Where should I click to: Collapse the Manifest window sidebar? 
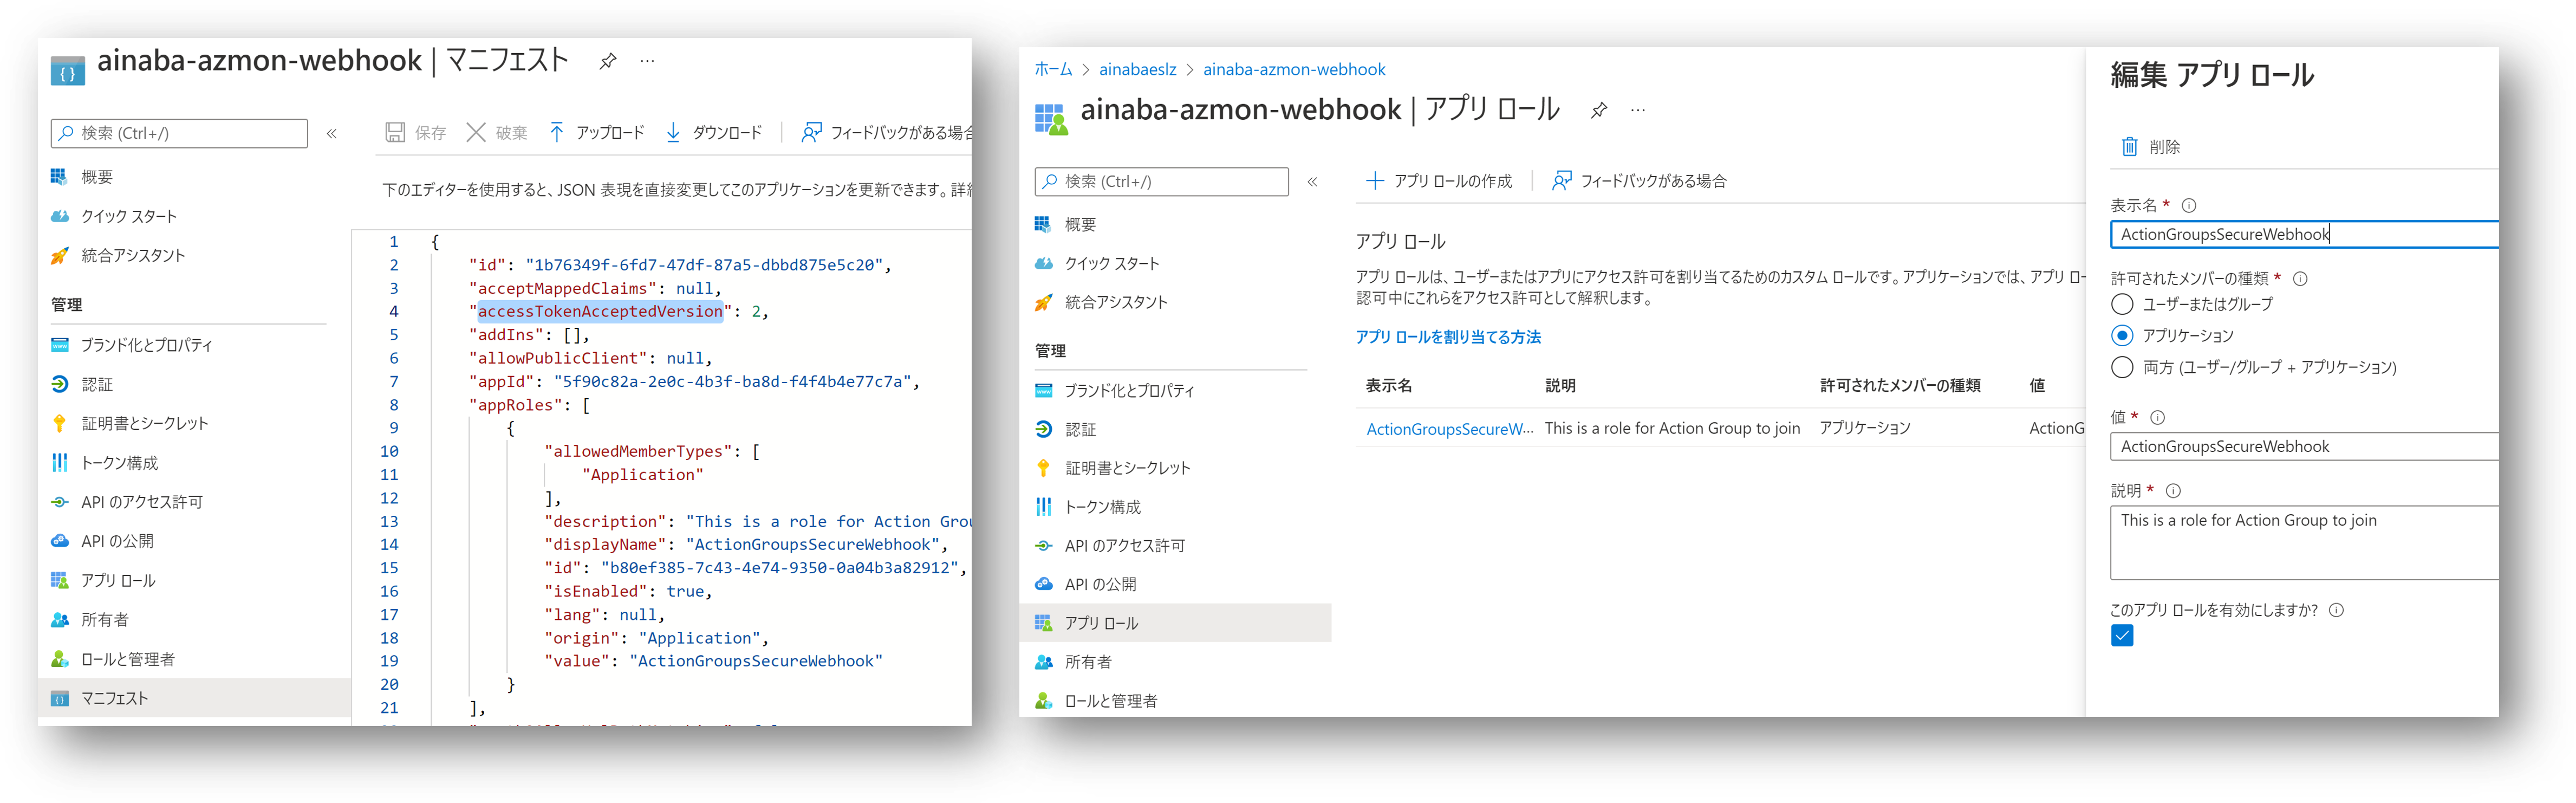tap(331, 133)
